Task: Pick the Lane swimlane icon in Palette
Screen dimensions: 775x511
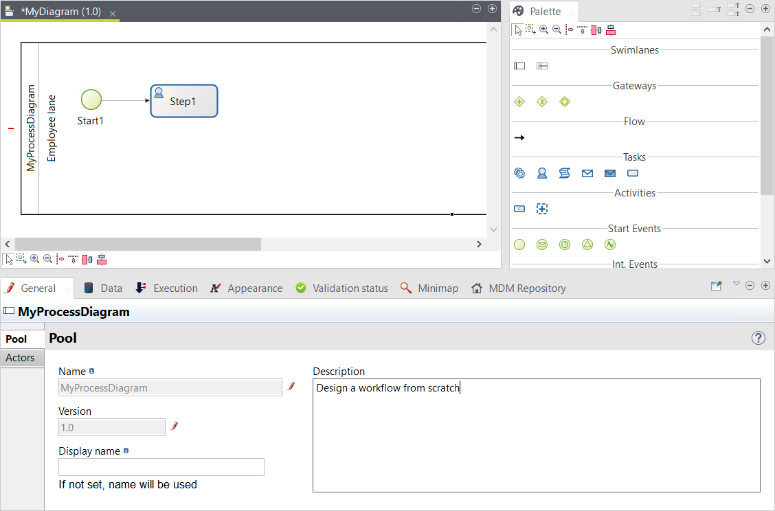Action: 542,66
